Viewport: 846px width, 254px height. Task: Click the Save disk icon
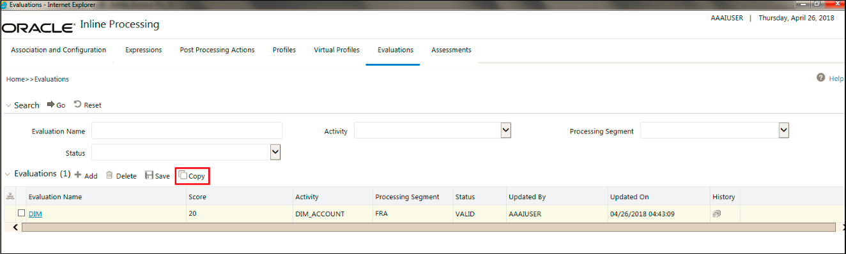point(149,176)
